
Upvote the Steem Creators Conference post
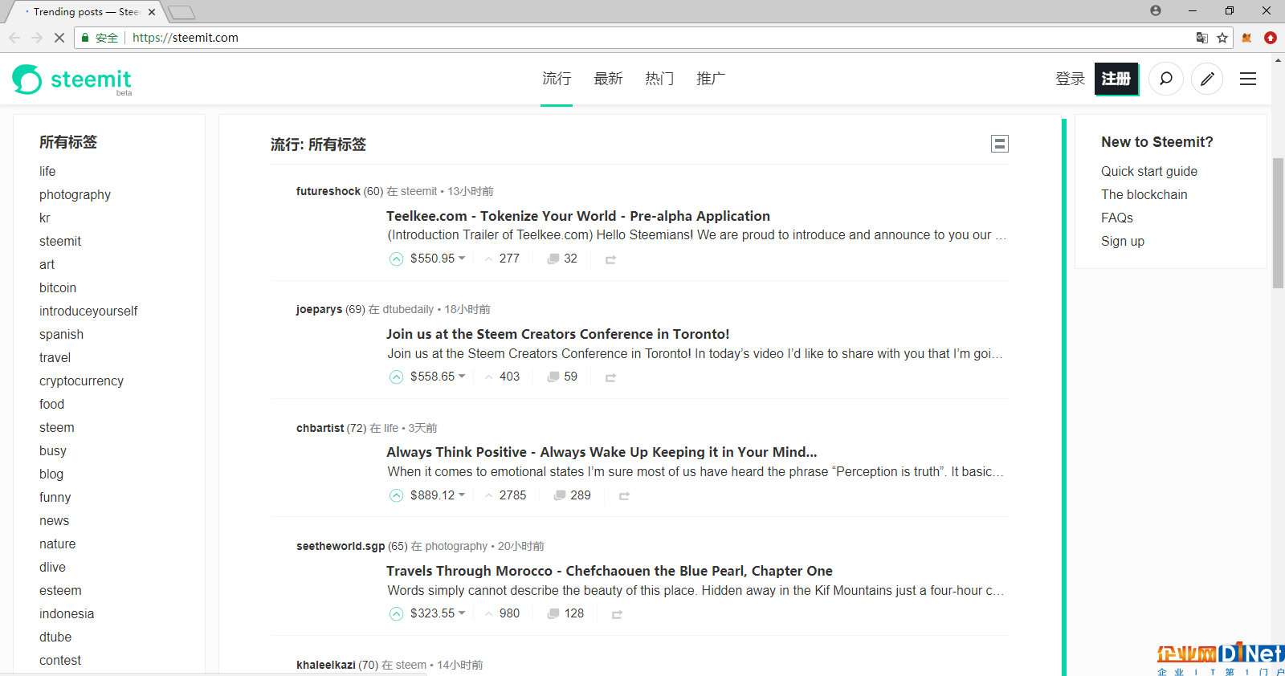click(397, 377)
